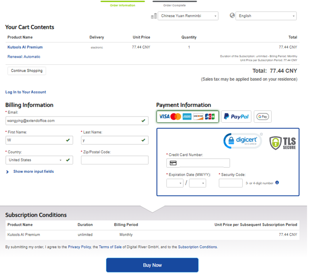Open Log In to Your Account link

[x=26, y=92]
